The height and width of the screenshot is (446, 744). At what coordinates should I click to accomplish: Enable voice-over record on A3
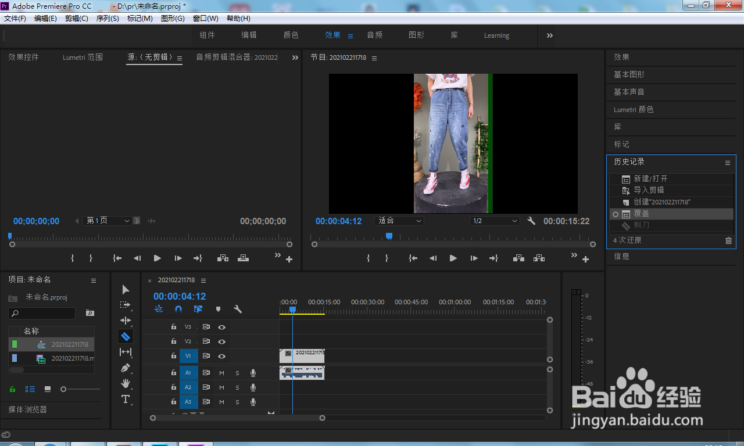[253, 402]
